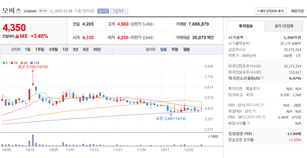307x158 pixels.
Task: Click the red 20-day moving average swatch
Action: [12, 63]
